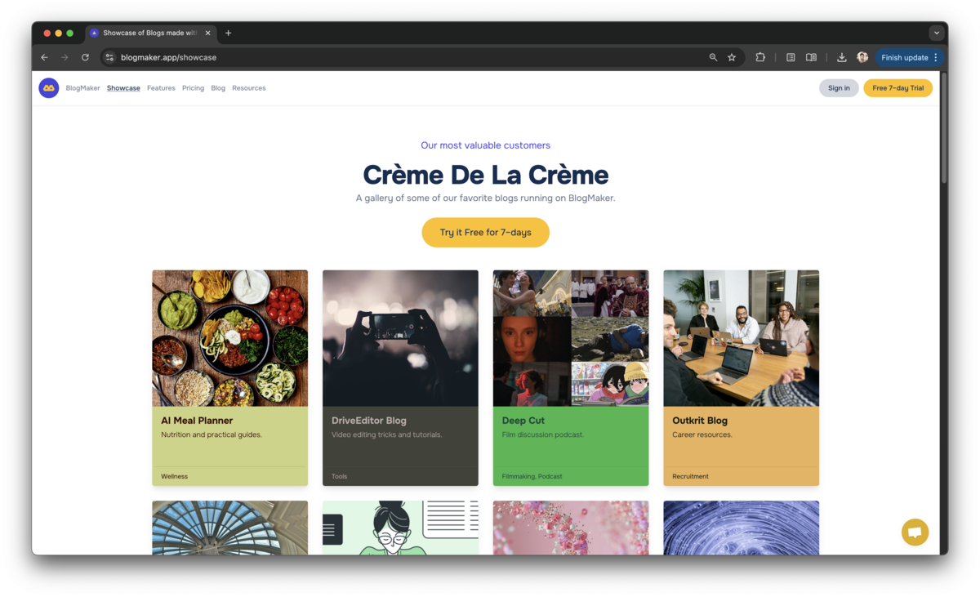Go to the Features nav item
The height and width of the screenshot is (597, 980).
(161, 88)
